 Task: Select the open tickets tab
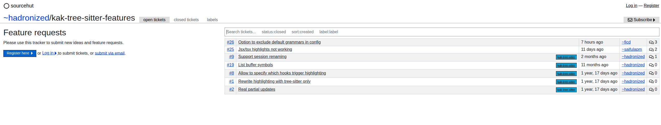click(154, 20)
